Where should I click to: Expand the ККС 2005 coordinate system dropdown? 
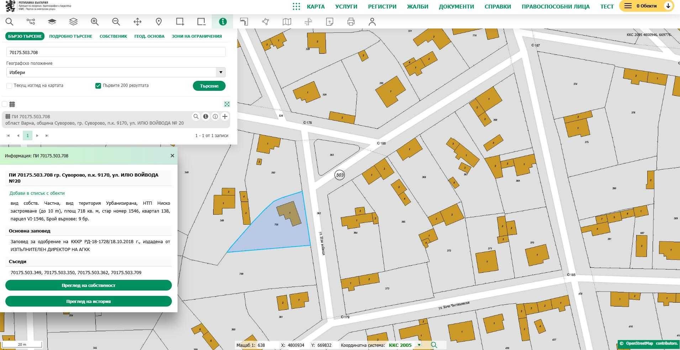pyautogui.click(x=419, y=345)
